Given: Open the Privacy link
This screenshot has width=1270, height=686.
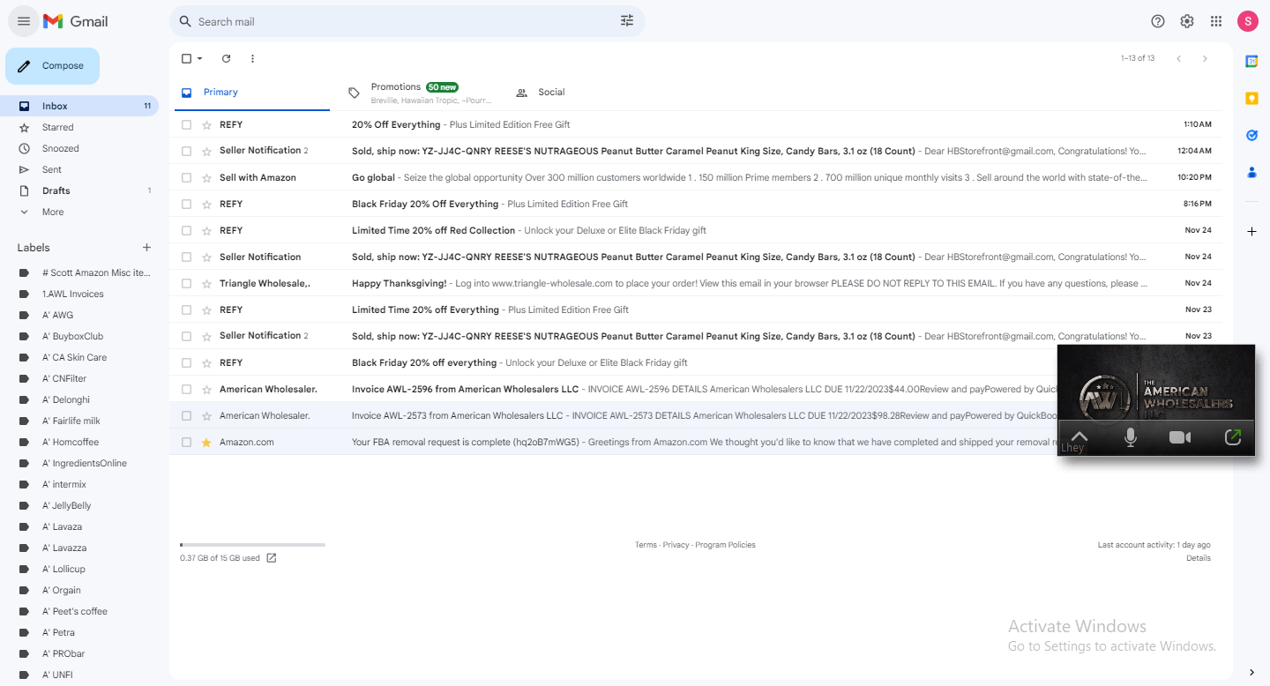Looking at the screenshot, I should click(x=676, y=545).
